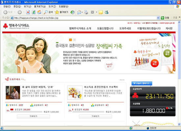The image size is (181, 131).
Task: Click 사회복지공동모금회 홈 link
Action: tap(167, 23)
